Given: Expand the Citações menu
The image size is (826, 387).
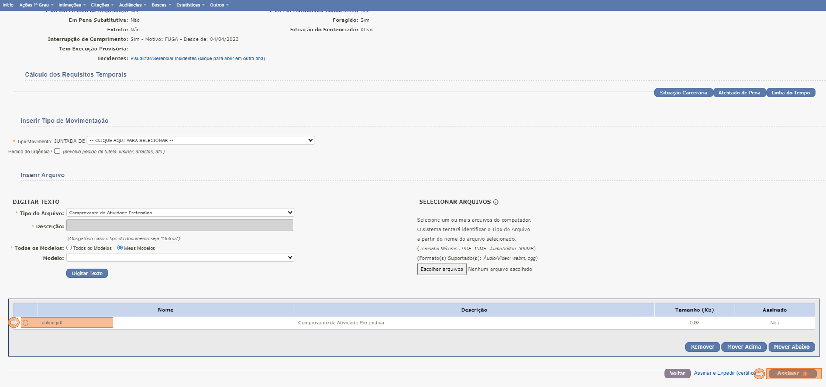Looking at the screenshot, I should click(102, 5).
